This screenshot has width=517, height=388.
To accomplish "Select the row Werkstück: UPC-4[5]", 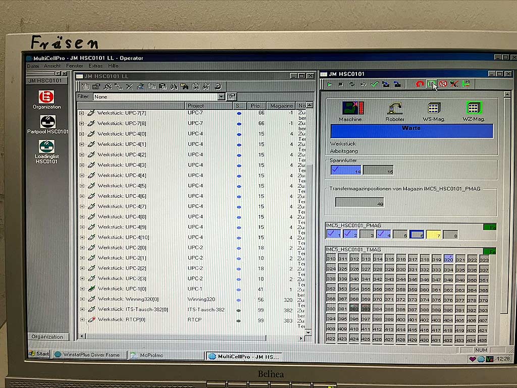I will [x=191, y=186].
